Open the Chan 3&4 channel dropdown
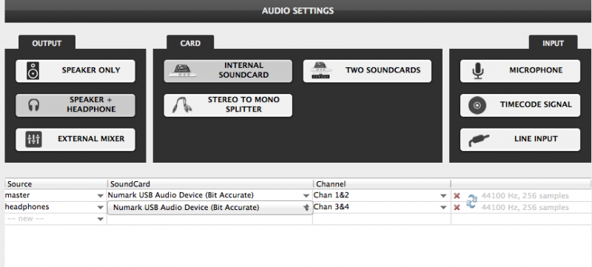Image resolution: width=592 pixels, height=267 pixels. point(443,207)
